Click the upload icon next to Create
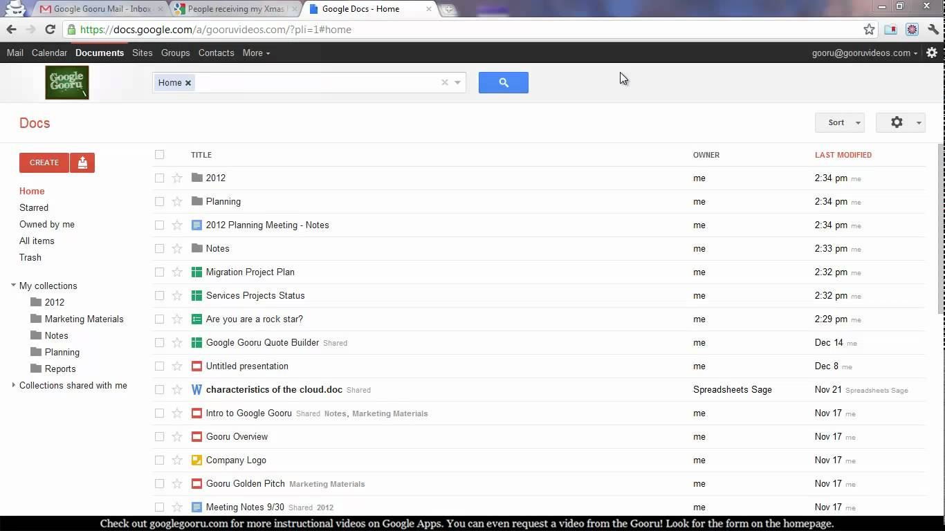Viewport: 945px width, 531px height. click(x=82, y=162)
